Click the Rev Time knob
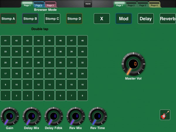The height and width of the screenshot is (132, 176). coord(98,116)
